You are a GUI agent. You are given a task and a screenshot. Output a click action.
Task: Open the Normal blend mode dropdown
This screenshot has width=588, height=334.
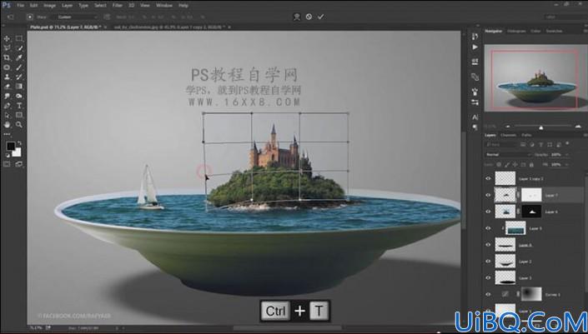508,154
